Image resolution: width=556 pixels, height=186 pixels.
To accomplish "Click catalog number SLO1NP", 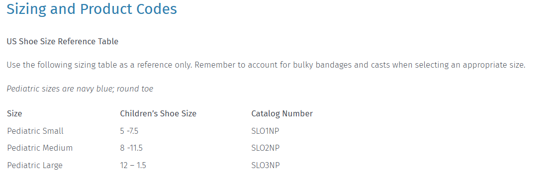I will 265,131.
